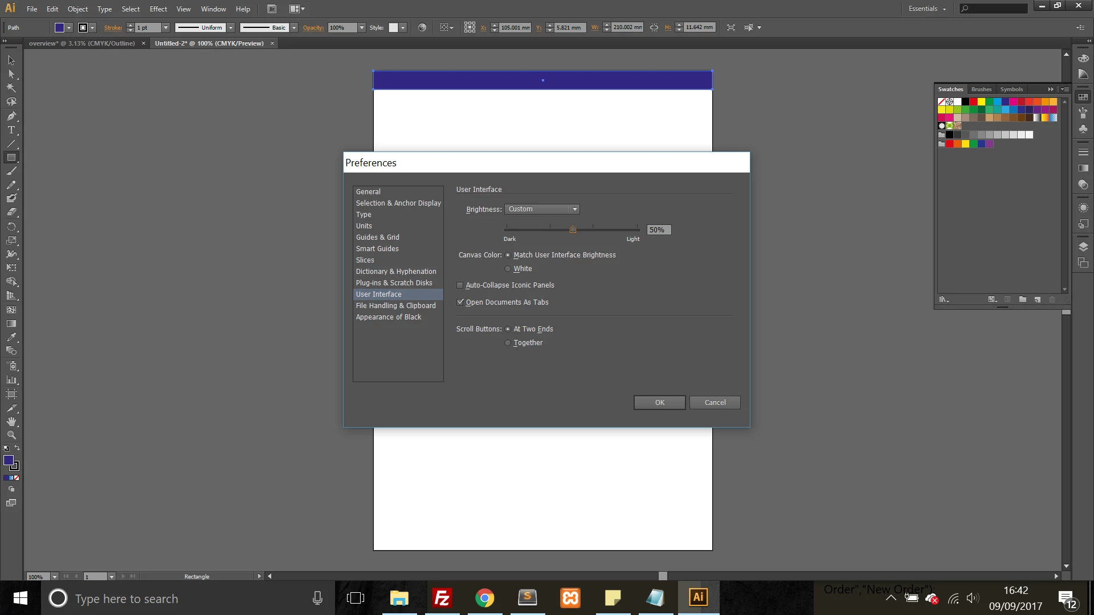Image resolution: width=1094 pixels, height=615 pixels.
Task: Switch to the Brushes panel tab
Action: tap(981, 89)
